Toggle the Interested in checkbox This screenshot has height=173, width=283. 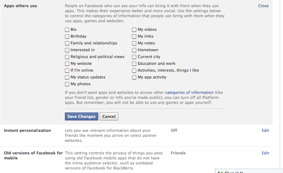coord(67,50)
